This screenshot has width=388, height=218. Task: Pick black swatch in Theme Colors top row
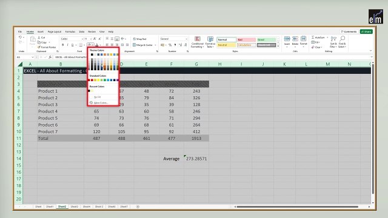(92, 54)
